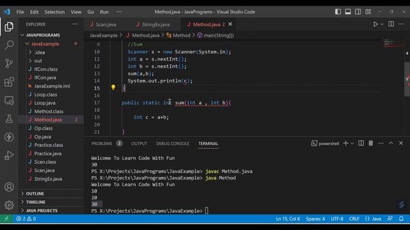Screen dimensions: 410x230
Task: Click the editor vertical scrollbar
Action: click(407, 79)
